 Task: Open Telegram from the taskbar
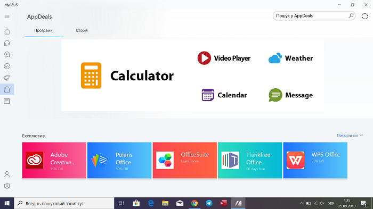tap(209, 203)
